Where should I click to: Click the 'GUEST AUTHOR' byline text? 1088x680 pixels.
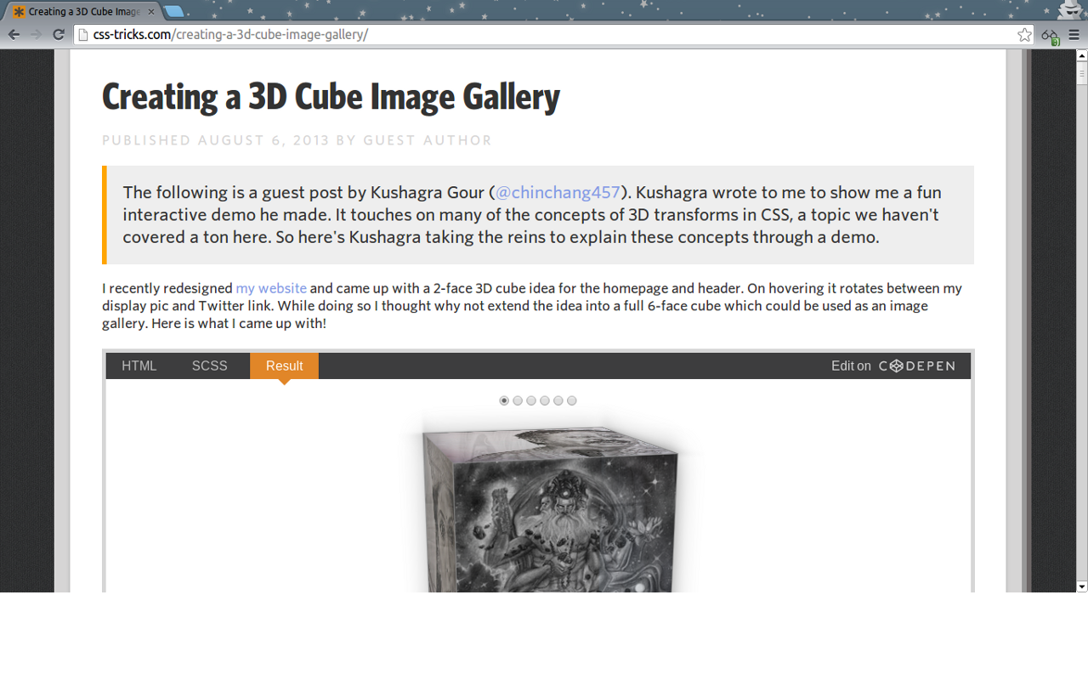point(428,140)
